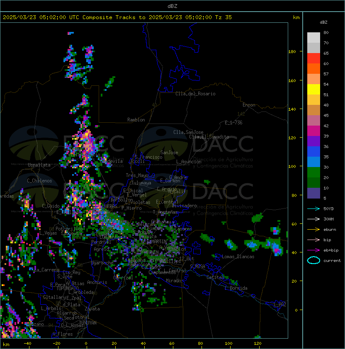Click the 'Tres_Mayo' place label
This screenshot has height=349, width=345.
point(137,175)
